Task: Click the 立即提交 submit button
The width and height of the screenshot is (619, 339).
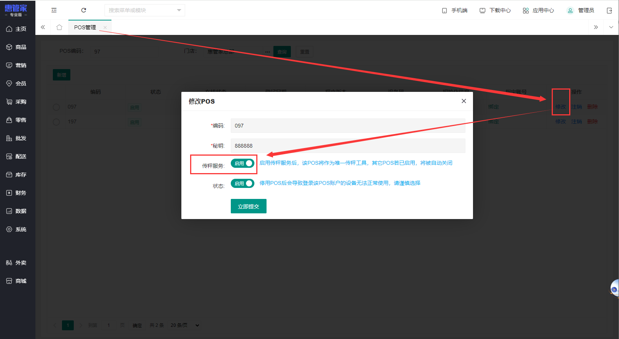Action: pyautogui.click(x=249, y=206)
